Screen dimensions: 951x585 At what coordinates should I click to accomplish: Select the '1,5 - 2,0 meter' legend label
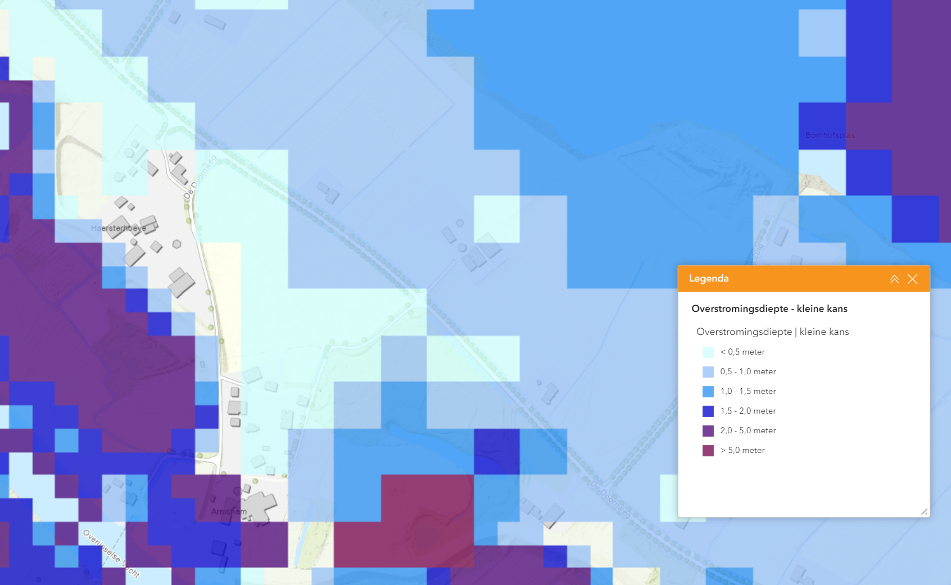tap(748, 411)
